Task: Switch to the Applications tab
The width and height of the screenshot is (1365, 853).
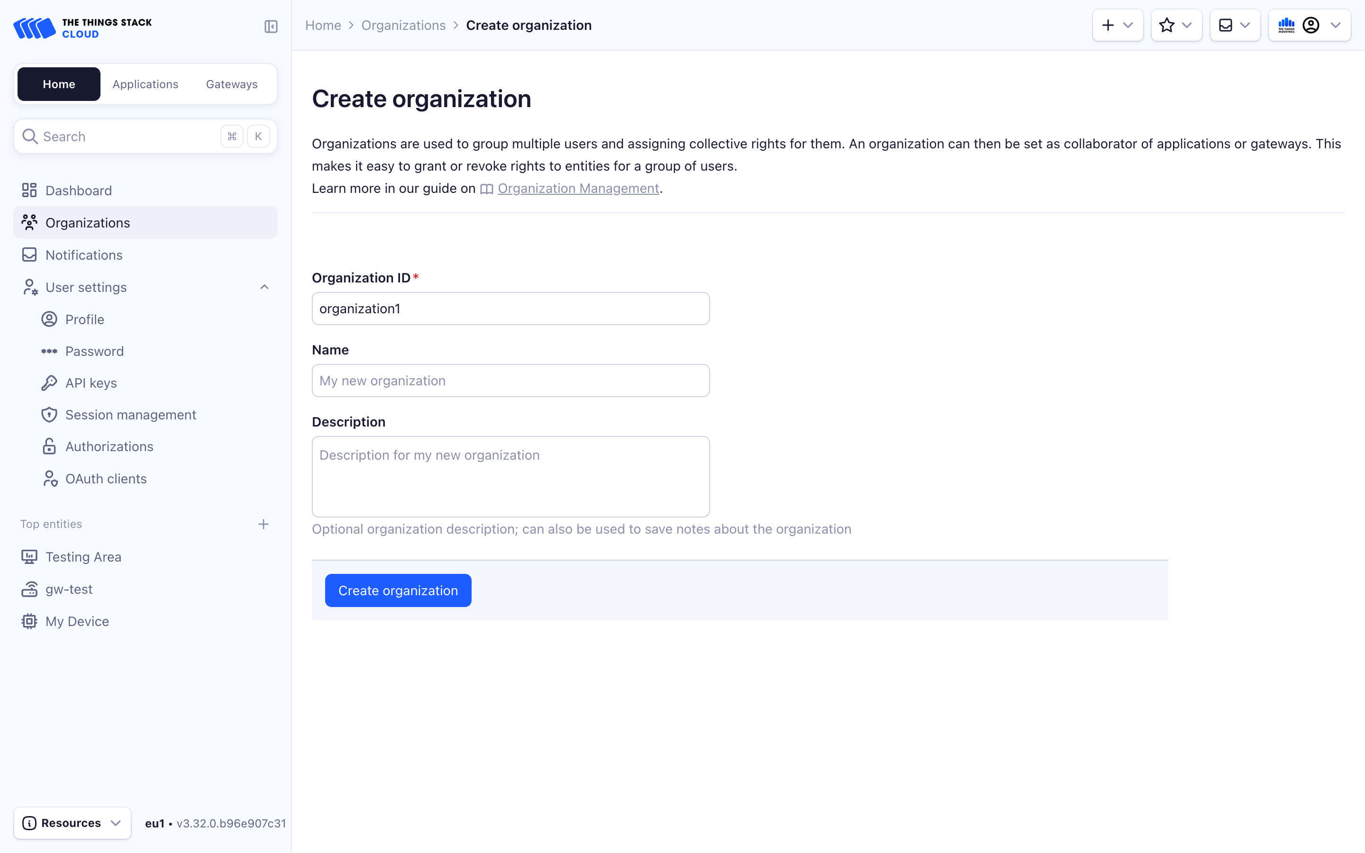Action: coord(146,83)
